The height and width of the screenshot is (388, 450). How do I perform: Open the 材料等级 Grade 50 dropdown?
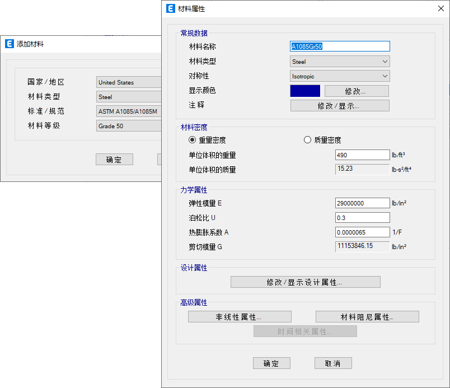(x=129, y=126)
